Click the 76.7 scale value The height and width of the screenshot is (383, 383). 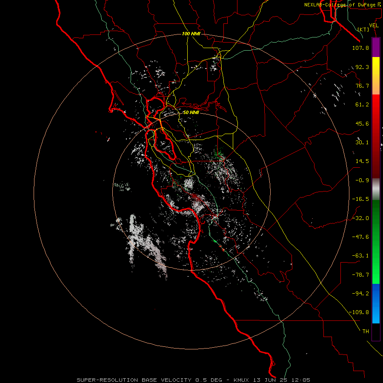click(362, 86)
